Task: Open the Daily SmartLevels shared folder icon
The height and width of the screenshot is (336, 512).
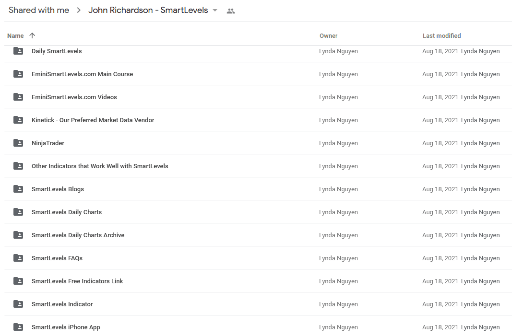Action: [18, 51]
